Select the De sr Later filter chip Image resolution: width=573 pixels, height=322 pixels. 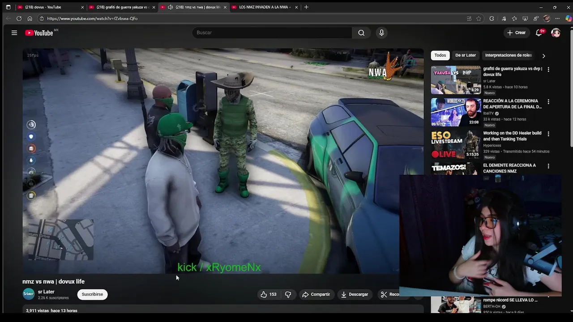466,55
